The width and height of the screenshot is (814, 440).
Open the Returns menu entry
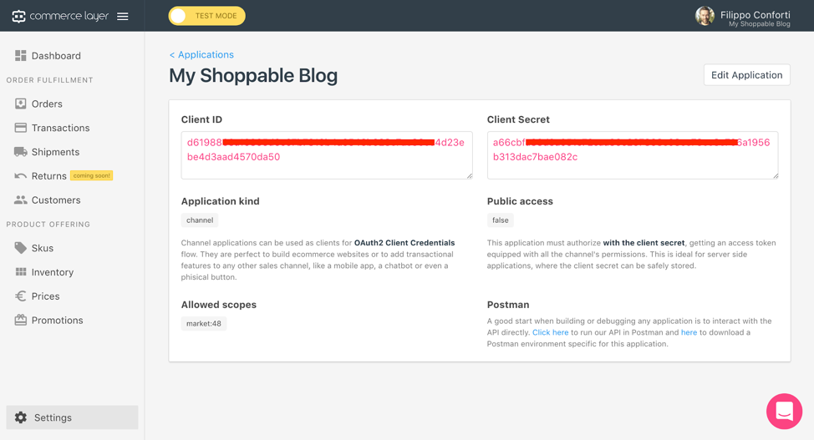[48, 176]
